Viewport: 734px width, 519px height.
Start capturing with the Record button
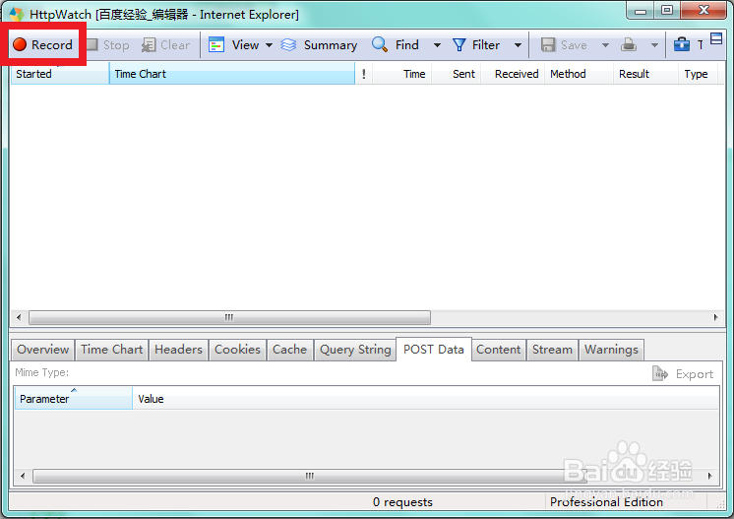[43, 45]
